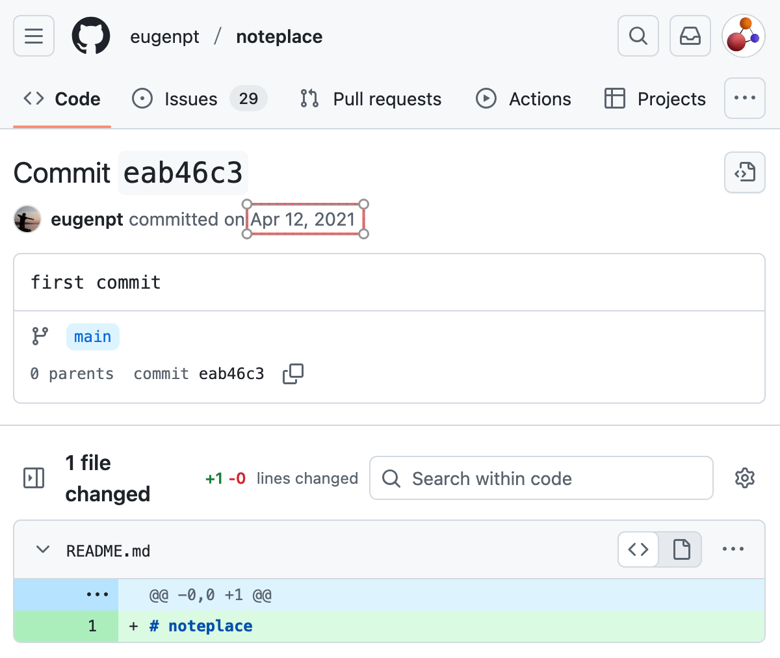Viewport: 780px width, 658px height.
Task: Open the notifications inbox
Action: point(690,36)
